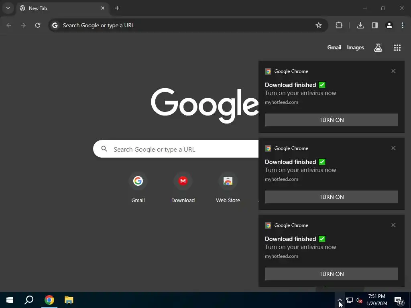The height and width of the screenshot is (308, 411).
Task: Click third notification's antivirus message text
Action: (300, 247)
